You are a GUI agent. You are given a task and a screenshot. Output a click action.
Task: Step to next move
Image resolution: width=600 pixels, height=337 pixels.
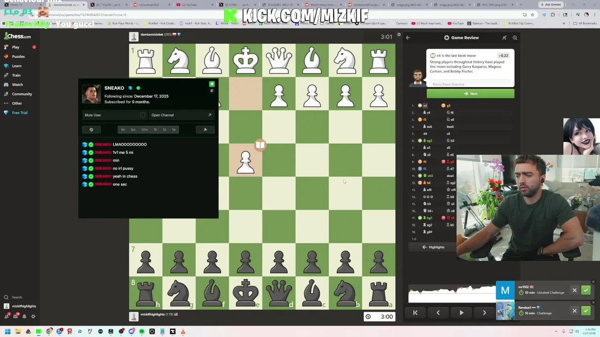pos(484,313)
